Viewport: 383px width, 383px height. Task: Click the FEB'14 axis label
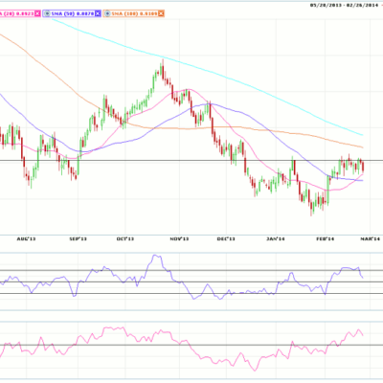[325, 238]
